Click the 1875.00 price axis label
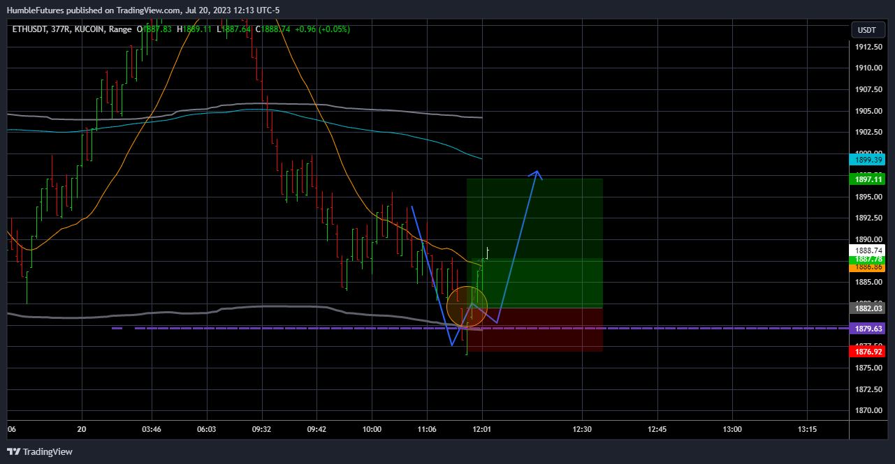 (867, 368)
